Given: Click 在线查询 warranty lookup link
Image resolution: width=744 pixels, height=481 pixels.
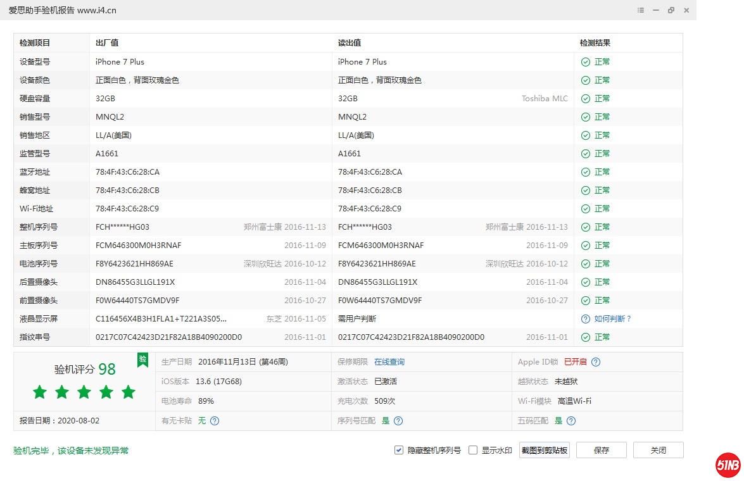Looking at the screenshot, I should 389,362.
